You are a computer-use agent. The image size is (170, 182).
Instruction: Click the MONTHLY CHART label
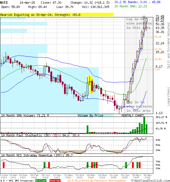click(133, 116)
